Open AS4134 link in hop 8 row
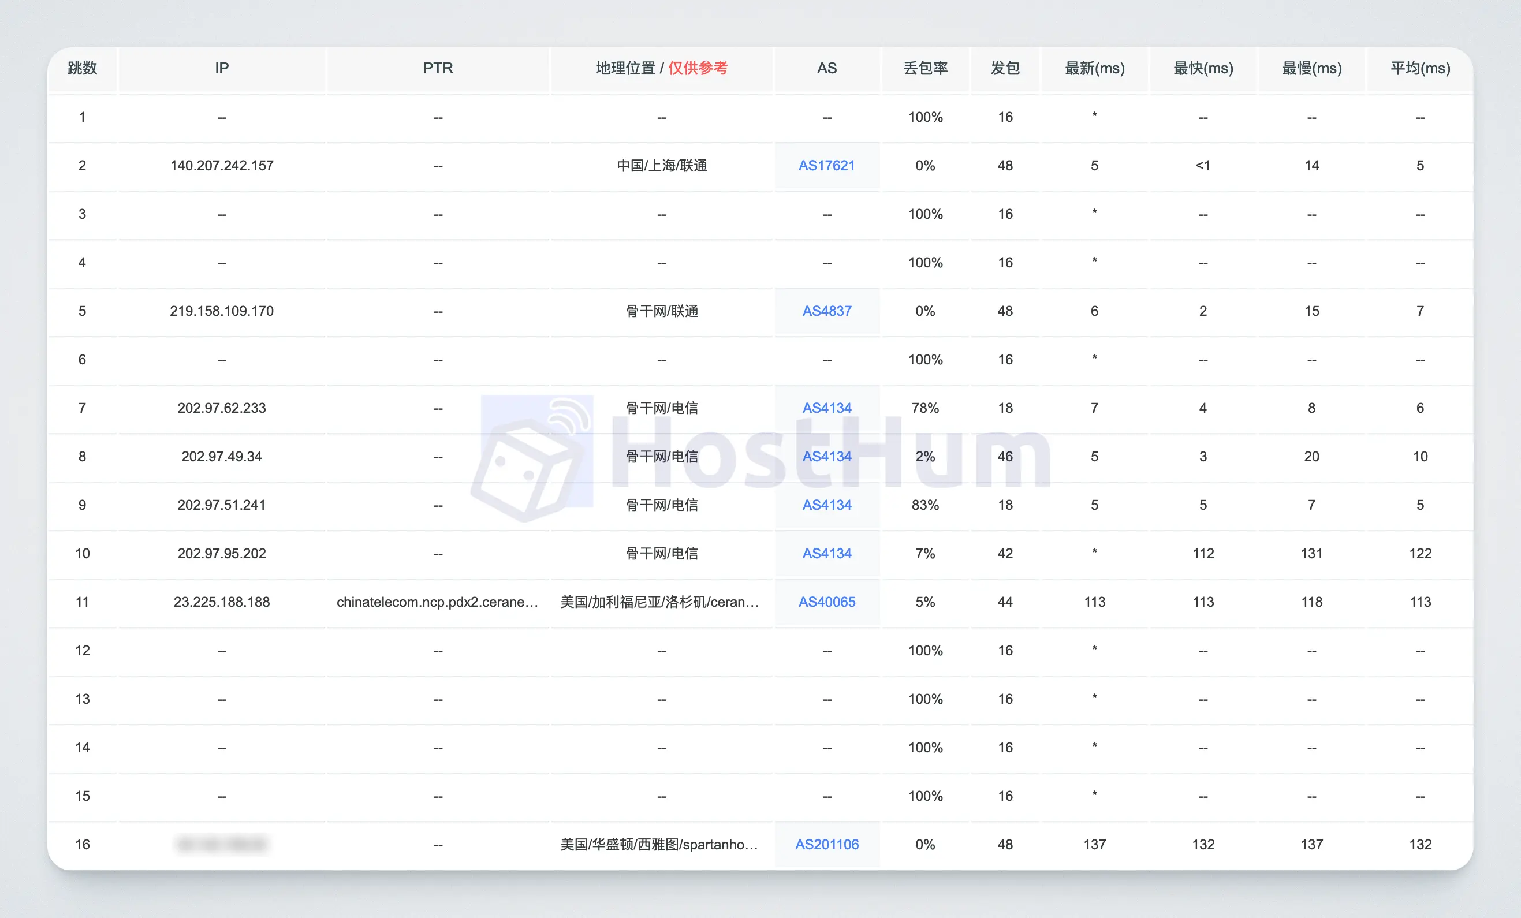 [826, 456]
